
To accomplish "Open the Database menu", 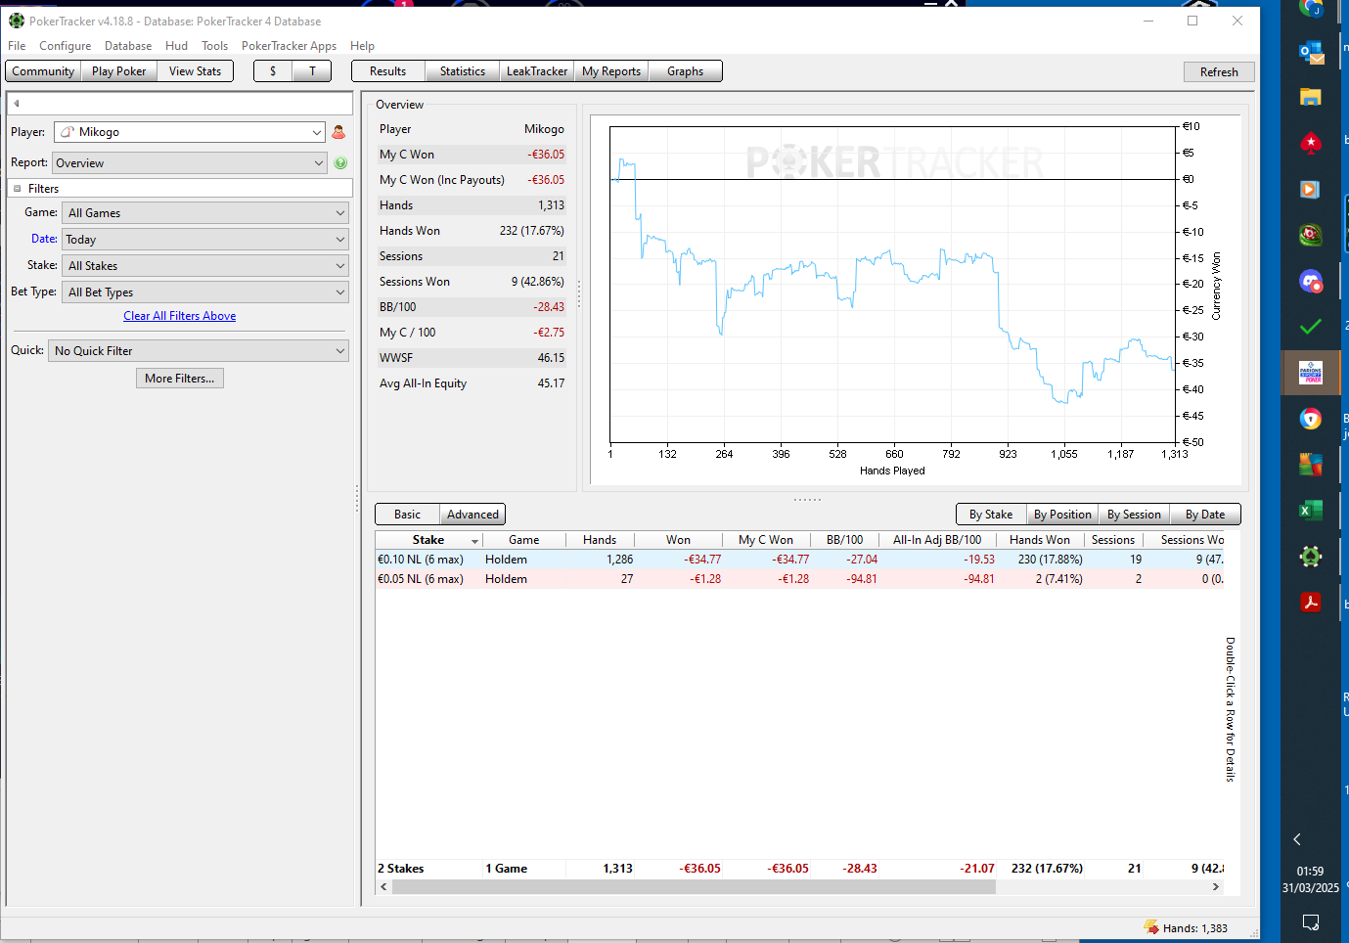I will point(128,46).
